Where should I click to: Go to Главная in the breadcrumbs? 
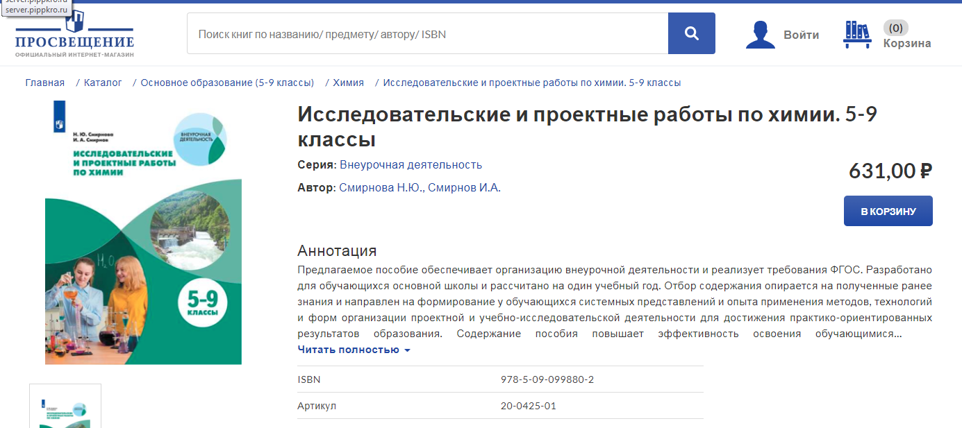click(x=45, y=83)
